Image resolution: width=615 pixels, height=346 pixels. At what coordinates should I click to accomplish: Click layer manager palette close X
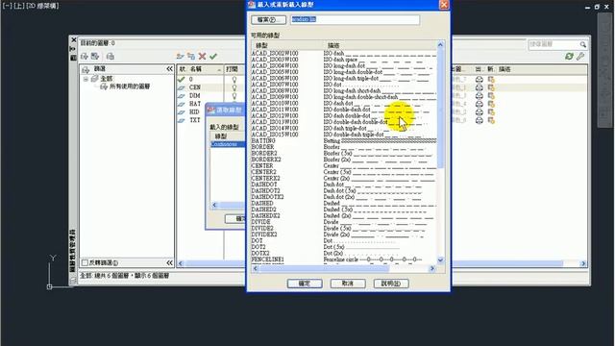(x=73, y=40)
